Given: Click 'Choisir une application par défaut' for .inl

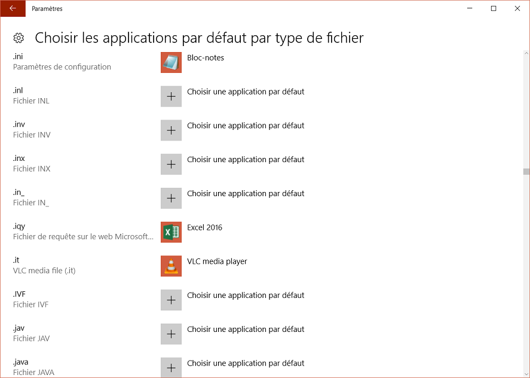Looking at the screenshot, I should [x=246, y=92].
